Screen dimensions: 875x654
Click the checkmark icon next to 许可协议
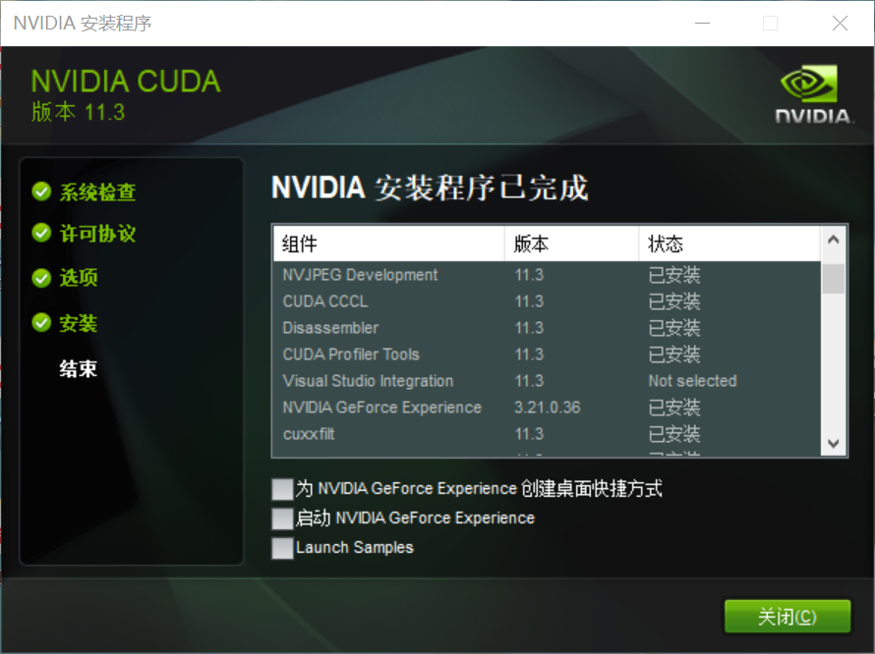point(41,234)
